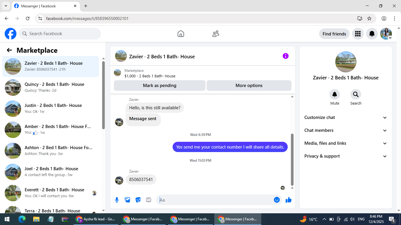Expand Customize chat section
This screenshot has width=401, height=225.
tap(346, 117)
